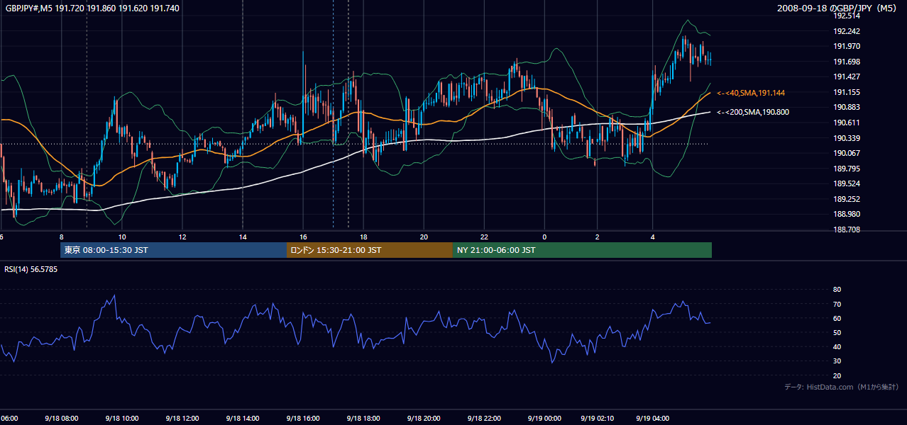Click price axis label 190.339

[847, 138]
